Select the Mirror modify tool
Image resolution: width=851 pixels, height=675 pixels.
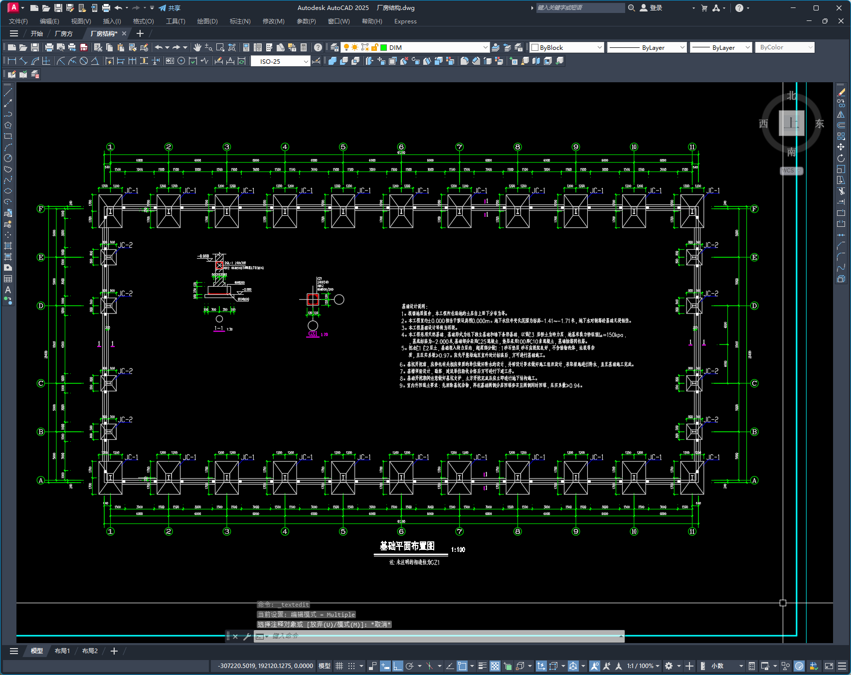tap(841, 114)
